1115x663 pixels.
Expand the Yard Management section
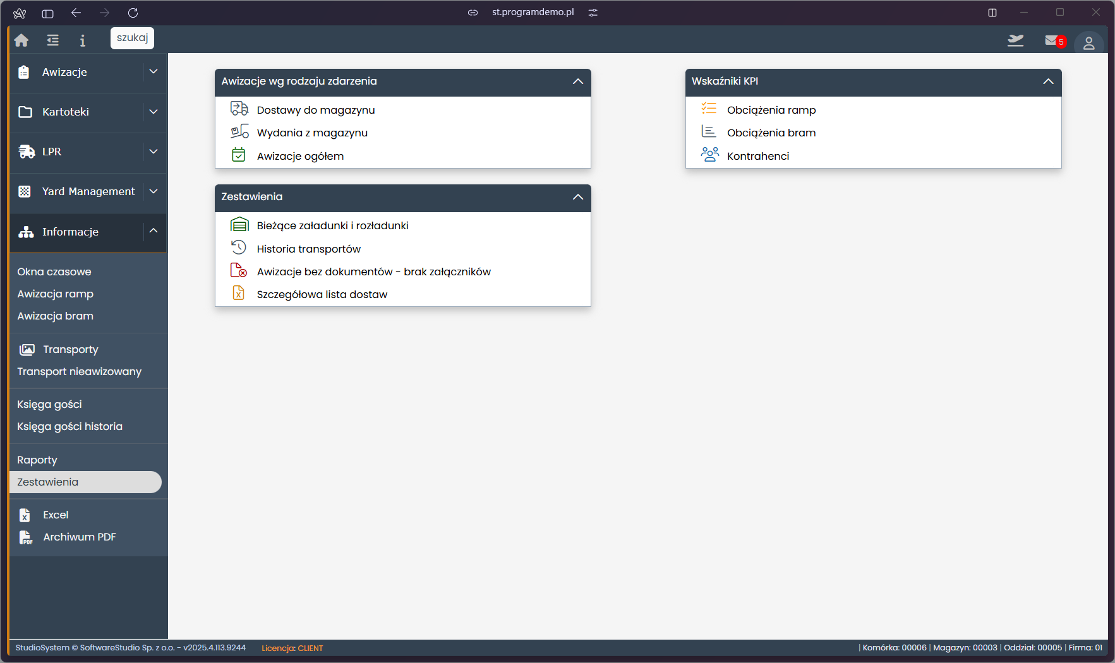pos(154,191)
